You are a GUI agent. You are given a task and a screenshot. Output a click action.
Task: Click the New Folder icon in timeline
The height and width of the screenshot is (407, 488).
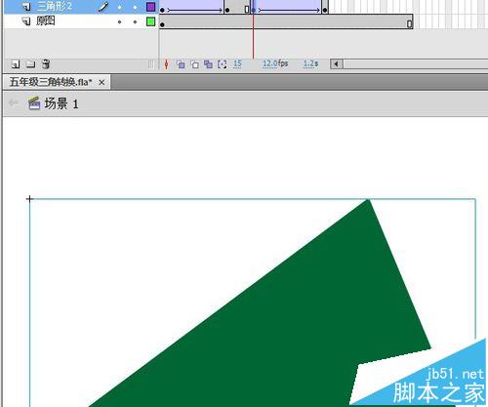(x=30, y=64)
